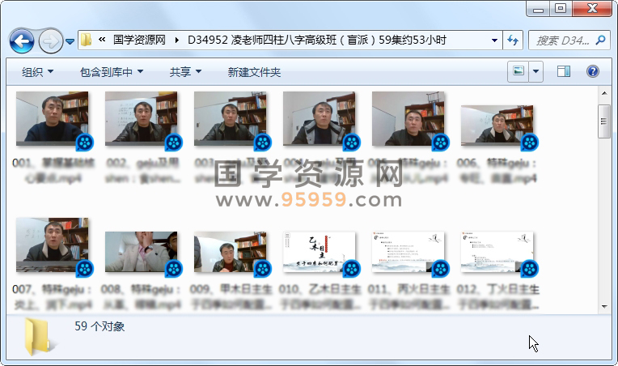Open the 组织 menu
The image size is (618, 366).
pos(37,72)
